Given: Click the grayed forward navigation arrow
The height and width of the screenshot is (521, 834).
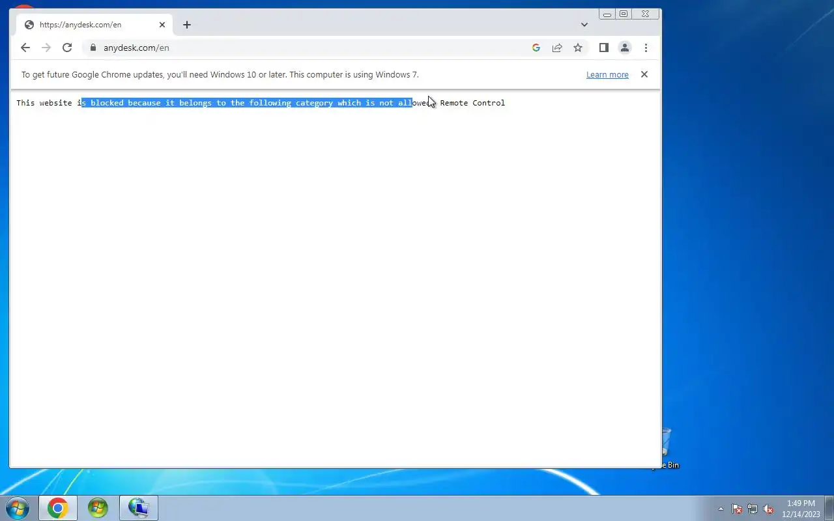Looking at the screenshot, I should (x=46, y=48).
